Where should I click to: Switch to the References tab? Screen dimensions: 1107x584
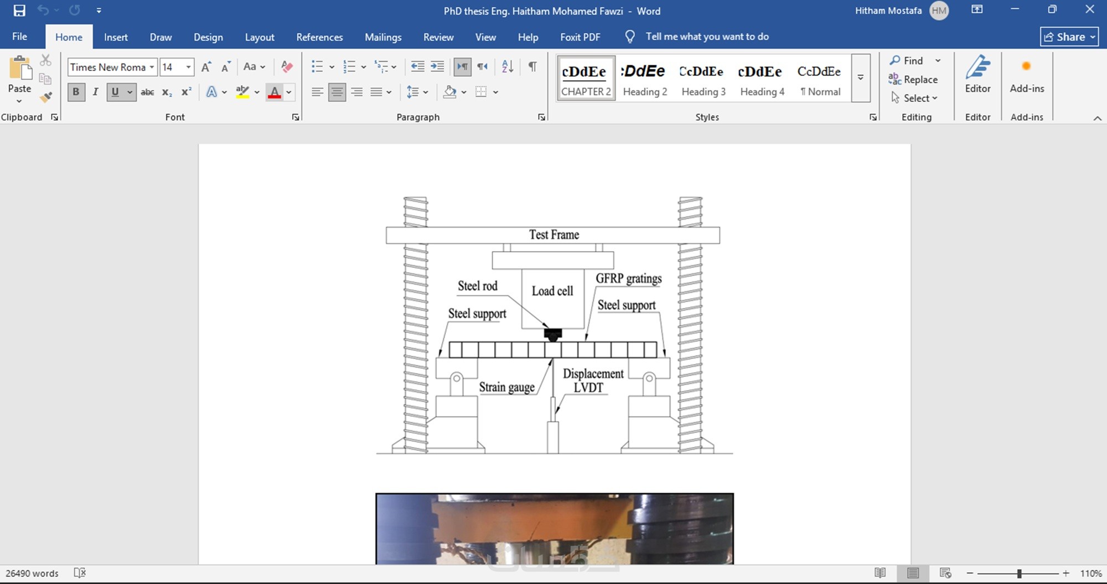pos(319,37)
